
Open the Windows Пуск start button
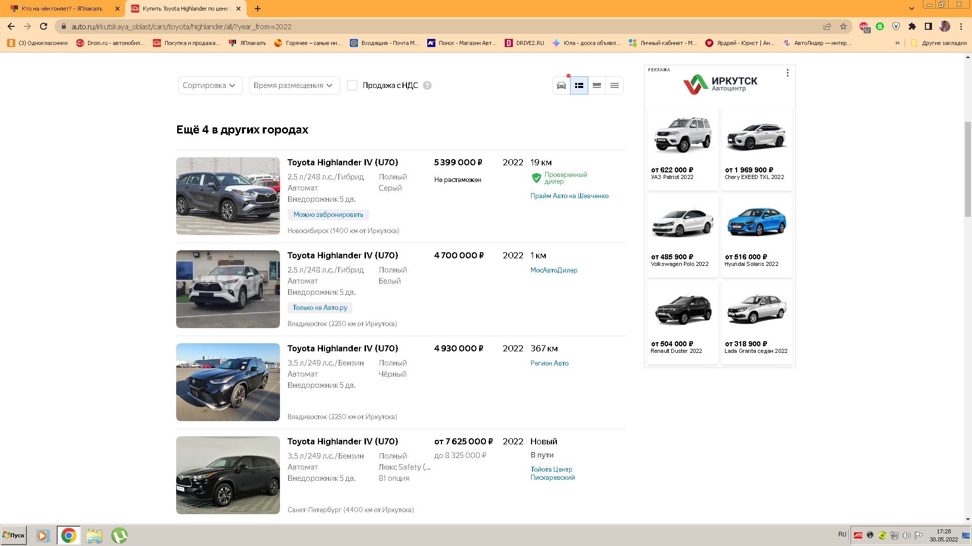pyautogui.click(x=14, y=535)
